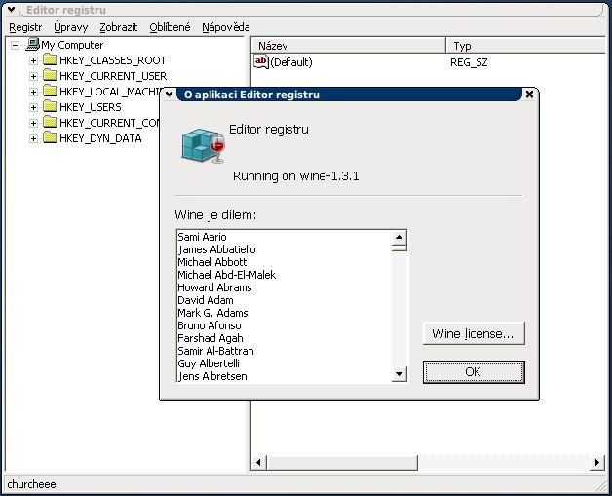The image size is (612, 496).
Task: Select the HKEY_CLASSES_ROOT tree label
Action: [x=112, y=60]
